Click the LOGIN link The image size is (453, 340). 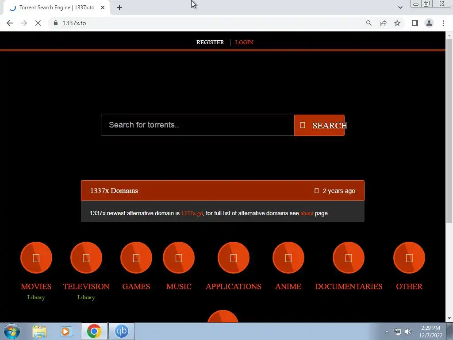(244, 42)
